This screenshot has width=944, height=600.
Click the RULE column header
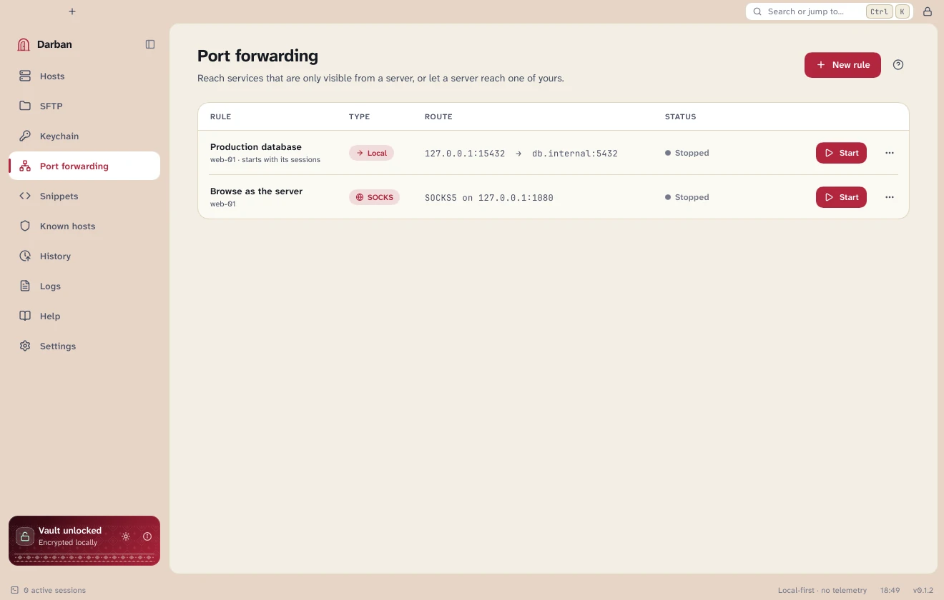point(220,116)
